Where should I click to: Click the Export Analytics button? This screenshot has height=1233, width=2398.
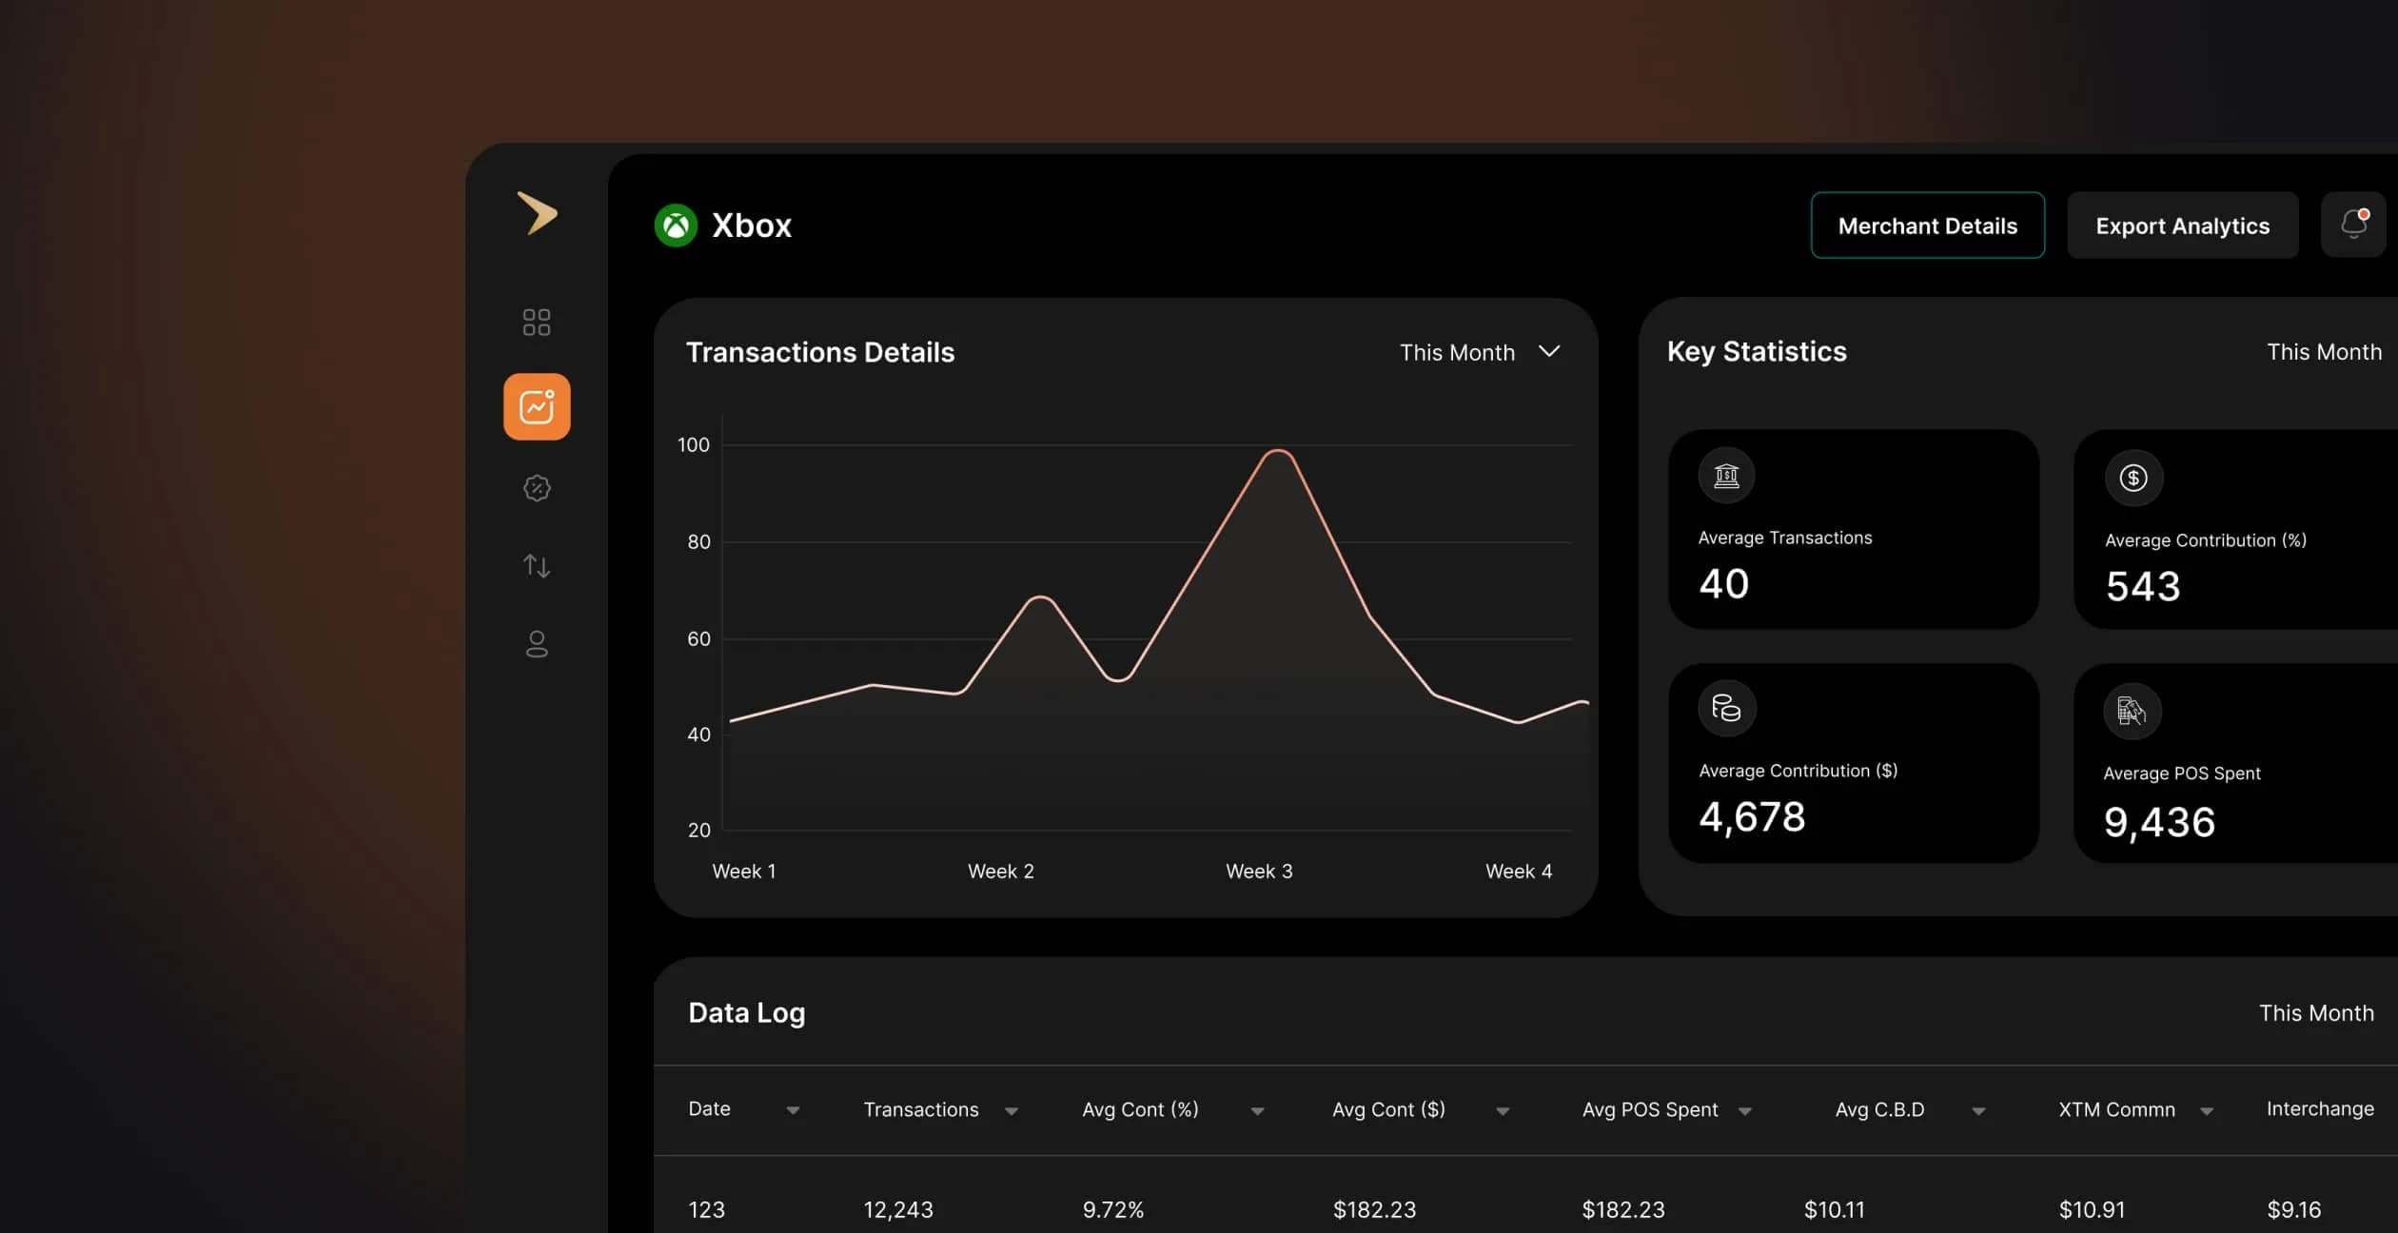coord(2183,225)
